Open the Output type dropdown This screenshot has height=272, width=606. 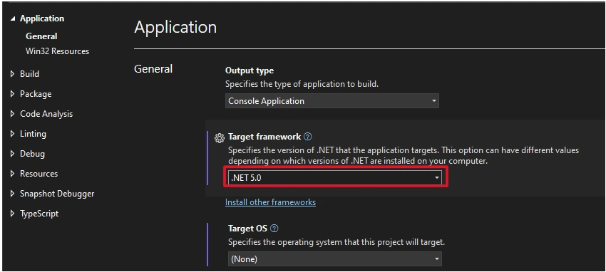coord(332,101)
